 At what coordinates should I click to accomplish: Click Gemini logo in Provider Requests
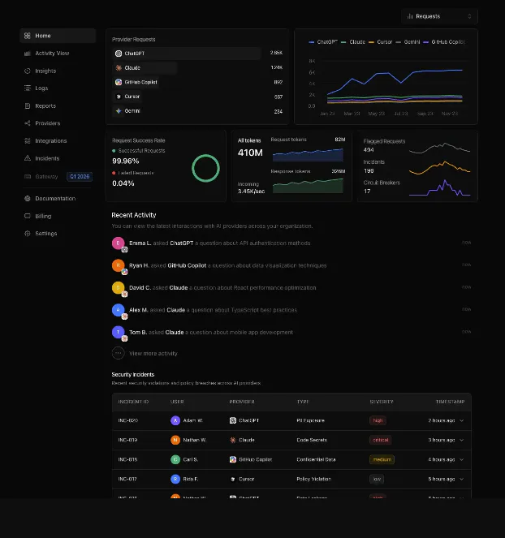tap(119, 111)
